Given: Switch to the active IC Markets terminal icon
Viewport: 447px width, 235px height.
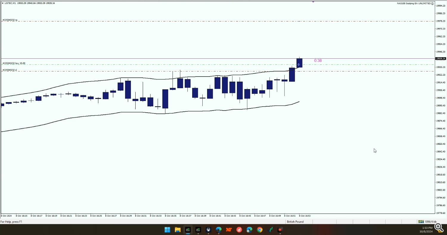Looking at the screenshot, I should 188,230.
